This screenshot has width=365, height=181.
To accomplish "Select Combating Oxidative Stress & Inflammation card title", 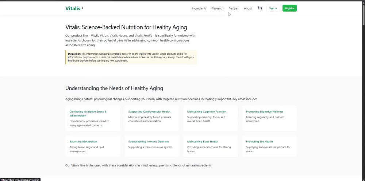I will coord(88,114).
